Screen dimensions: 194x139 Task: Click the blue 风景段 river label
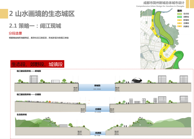[98, 133]
